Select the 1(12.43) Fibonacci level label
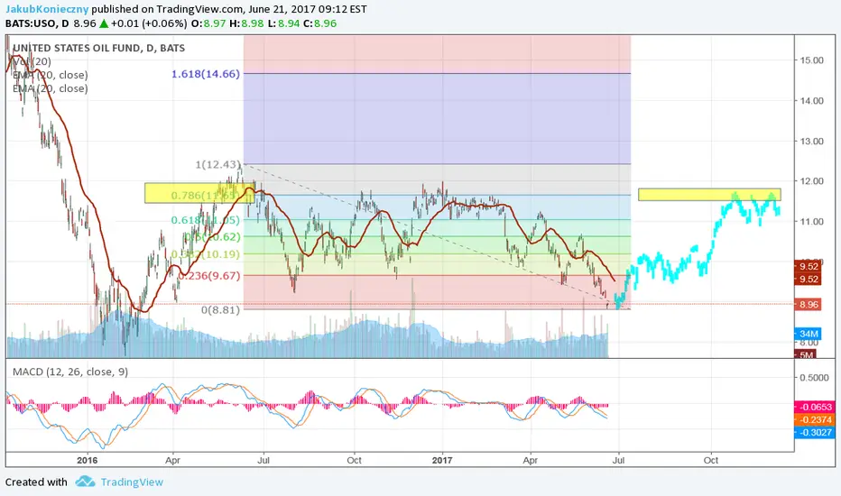 point(217,164)
